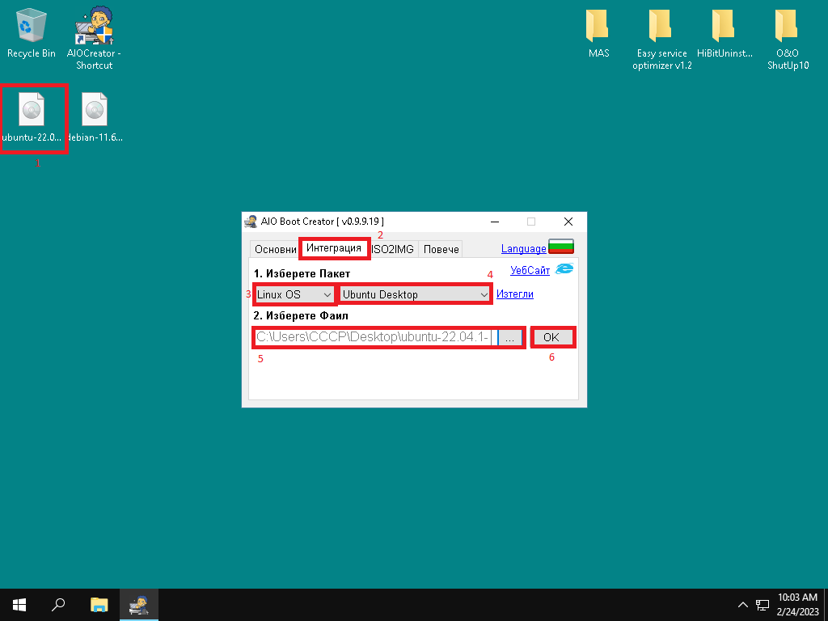This screenshot has height=621, width=828.
Task: Click the Internet Explorer website icon
Action: coord(564,270)
